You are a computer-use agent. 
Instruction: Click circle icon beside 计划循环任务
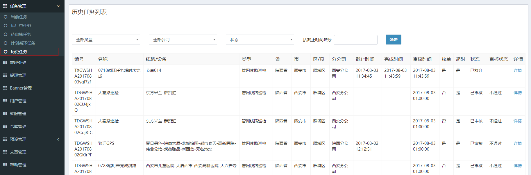click(6, 43)
